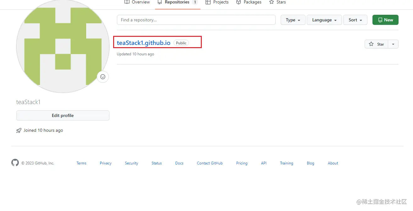Screen dimensions: 413x211
Task: Click the GitHub Octocat logo in footer
Action: tap(15, 163)
